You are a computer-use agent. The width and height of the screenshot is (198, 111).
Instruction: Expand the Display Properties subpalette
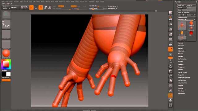click(184, 78)
